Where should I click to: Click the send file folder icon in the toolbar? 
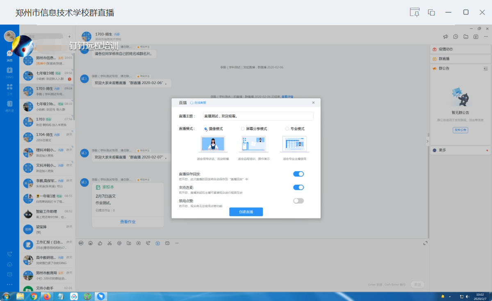129,243
